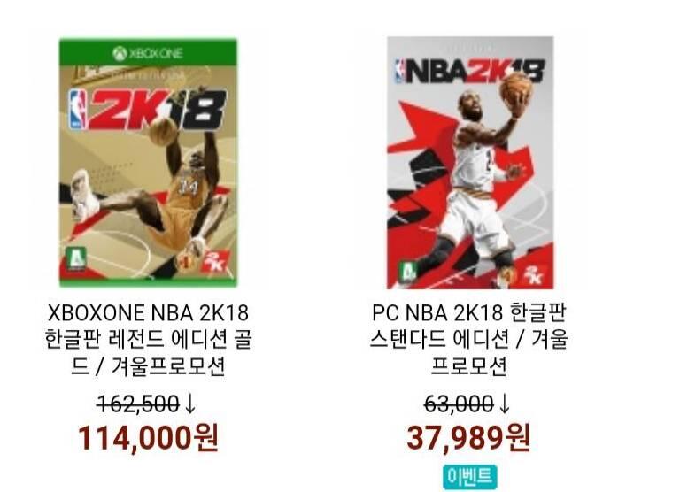Click the crossed-out 162,500 original price

[138, 404]
